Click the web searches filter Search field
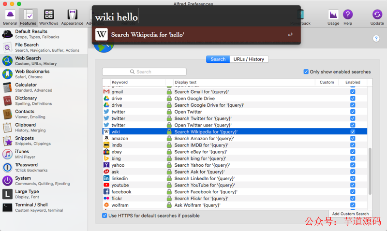Viewport: 387px width, 231px height. pos(144,72)
